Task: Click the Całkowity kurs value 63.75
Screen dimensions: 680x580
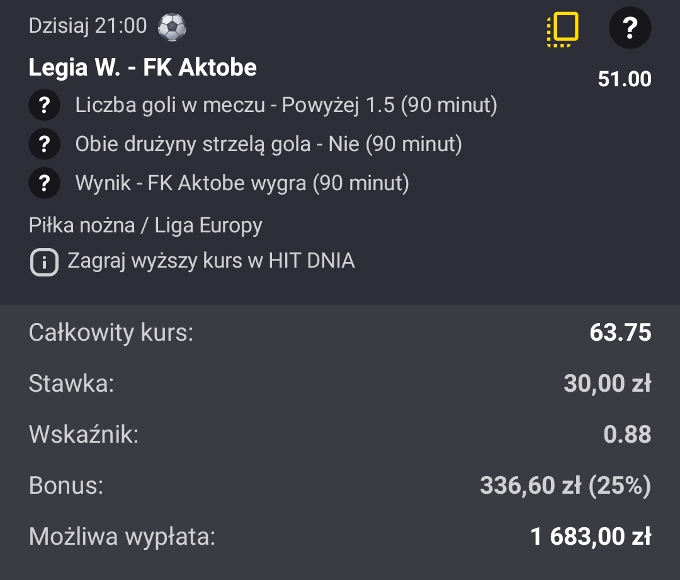Action: tap(620, 333)
